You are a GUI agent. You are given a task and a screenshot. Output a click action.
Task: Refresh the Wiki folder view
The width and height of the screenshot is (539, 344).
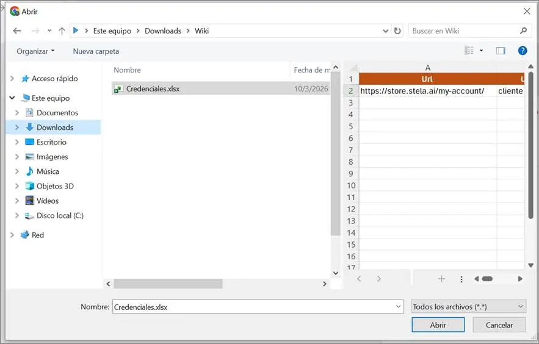(397, 31)
